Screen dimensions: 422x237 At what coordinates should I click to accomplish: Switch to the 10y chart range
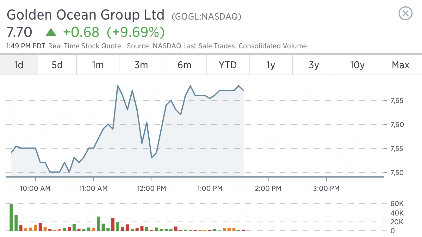(357, 65)
